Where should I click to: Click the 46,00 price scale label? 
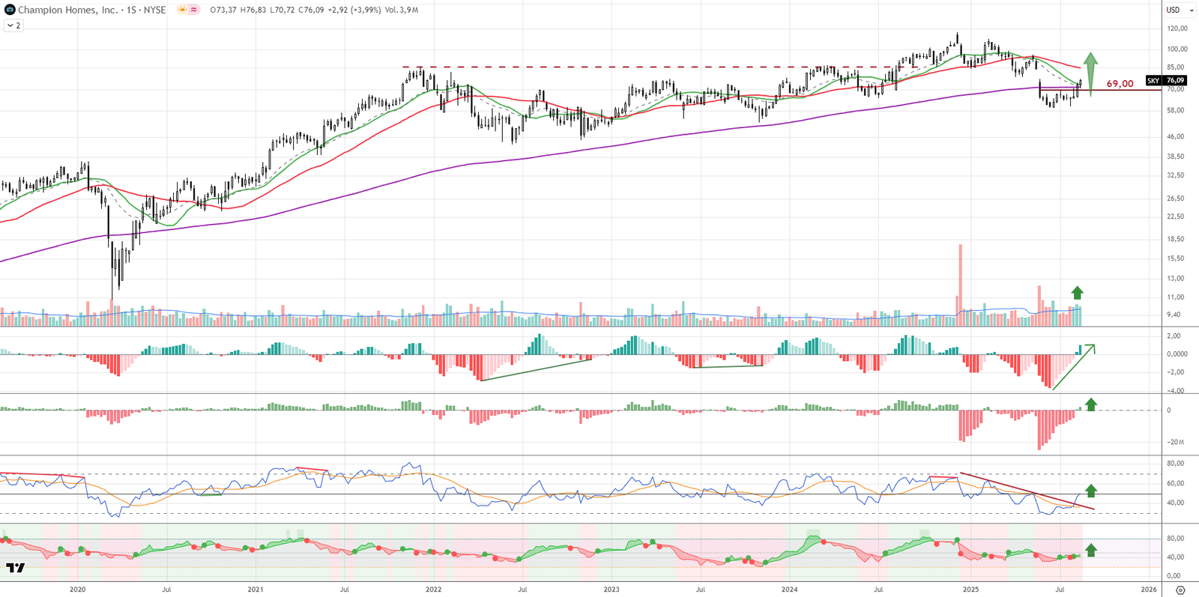pos(1175,137)
